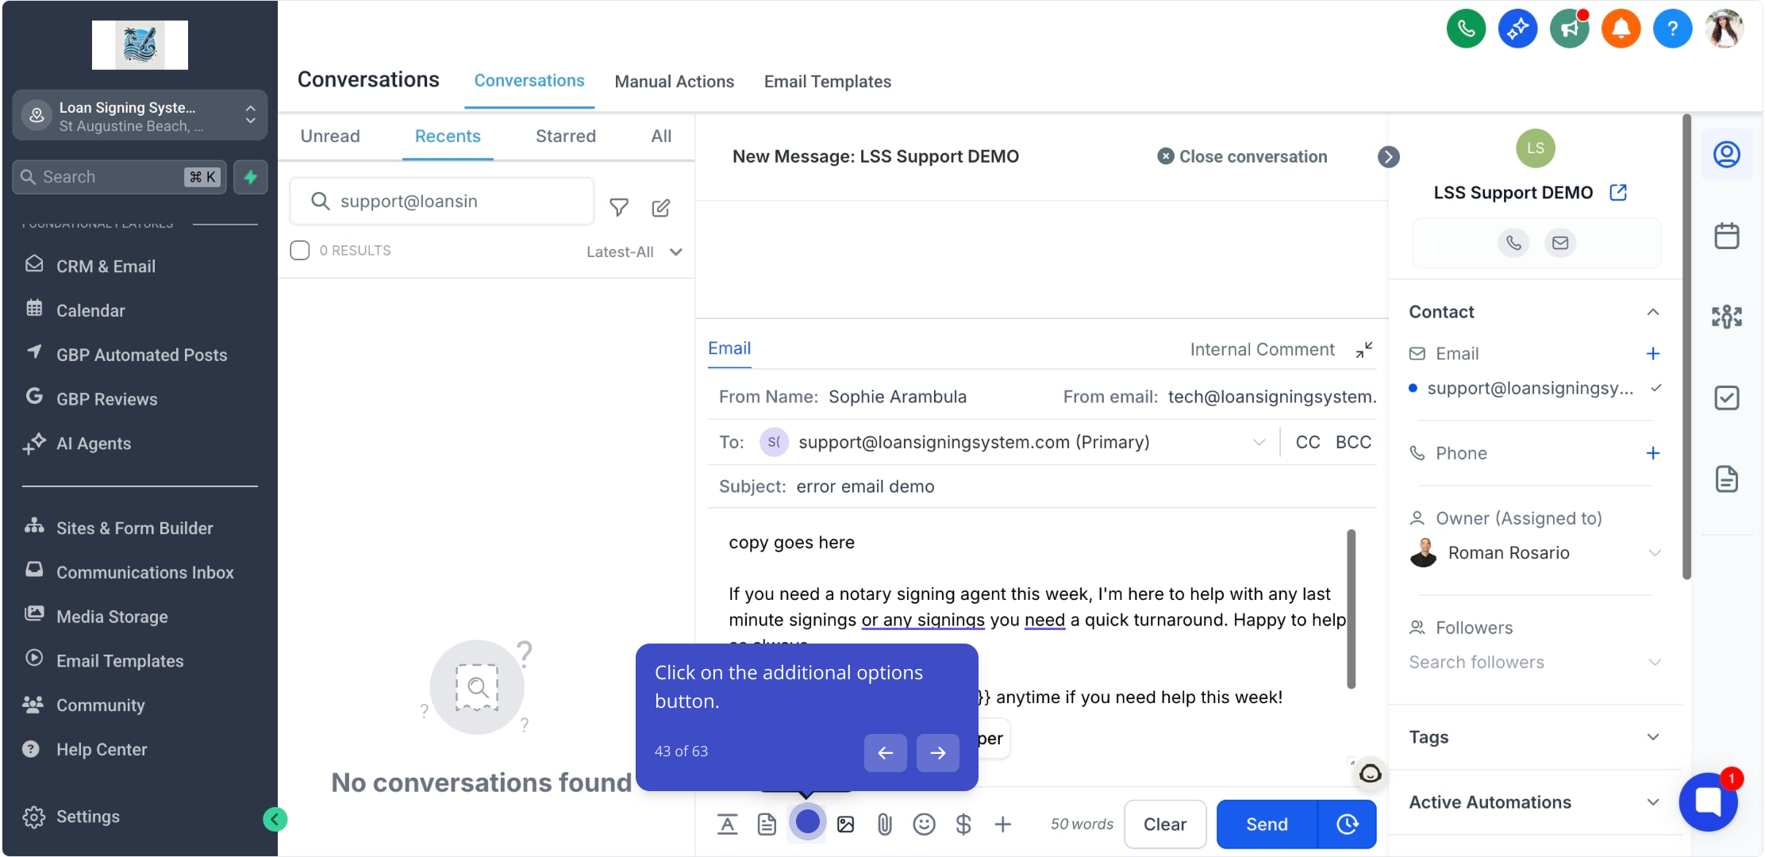
Task: Attach a file with the paperclip icon
Action: [885, 824]
